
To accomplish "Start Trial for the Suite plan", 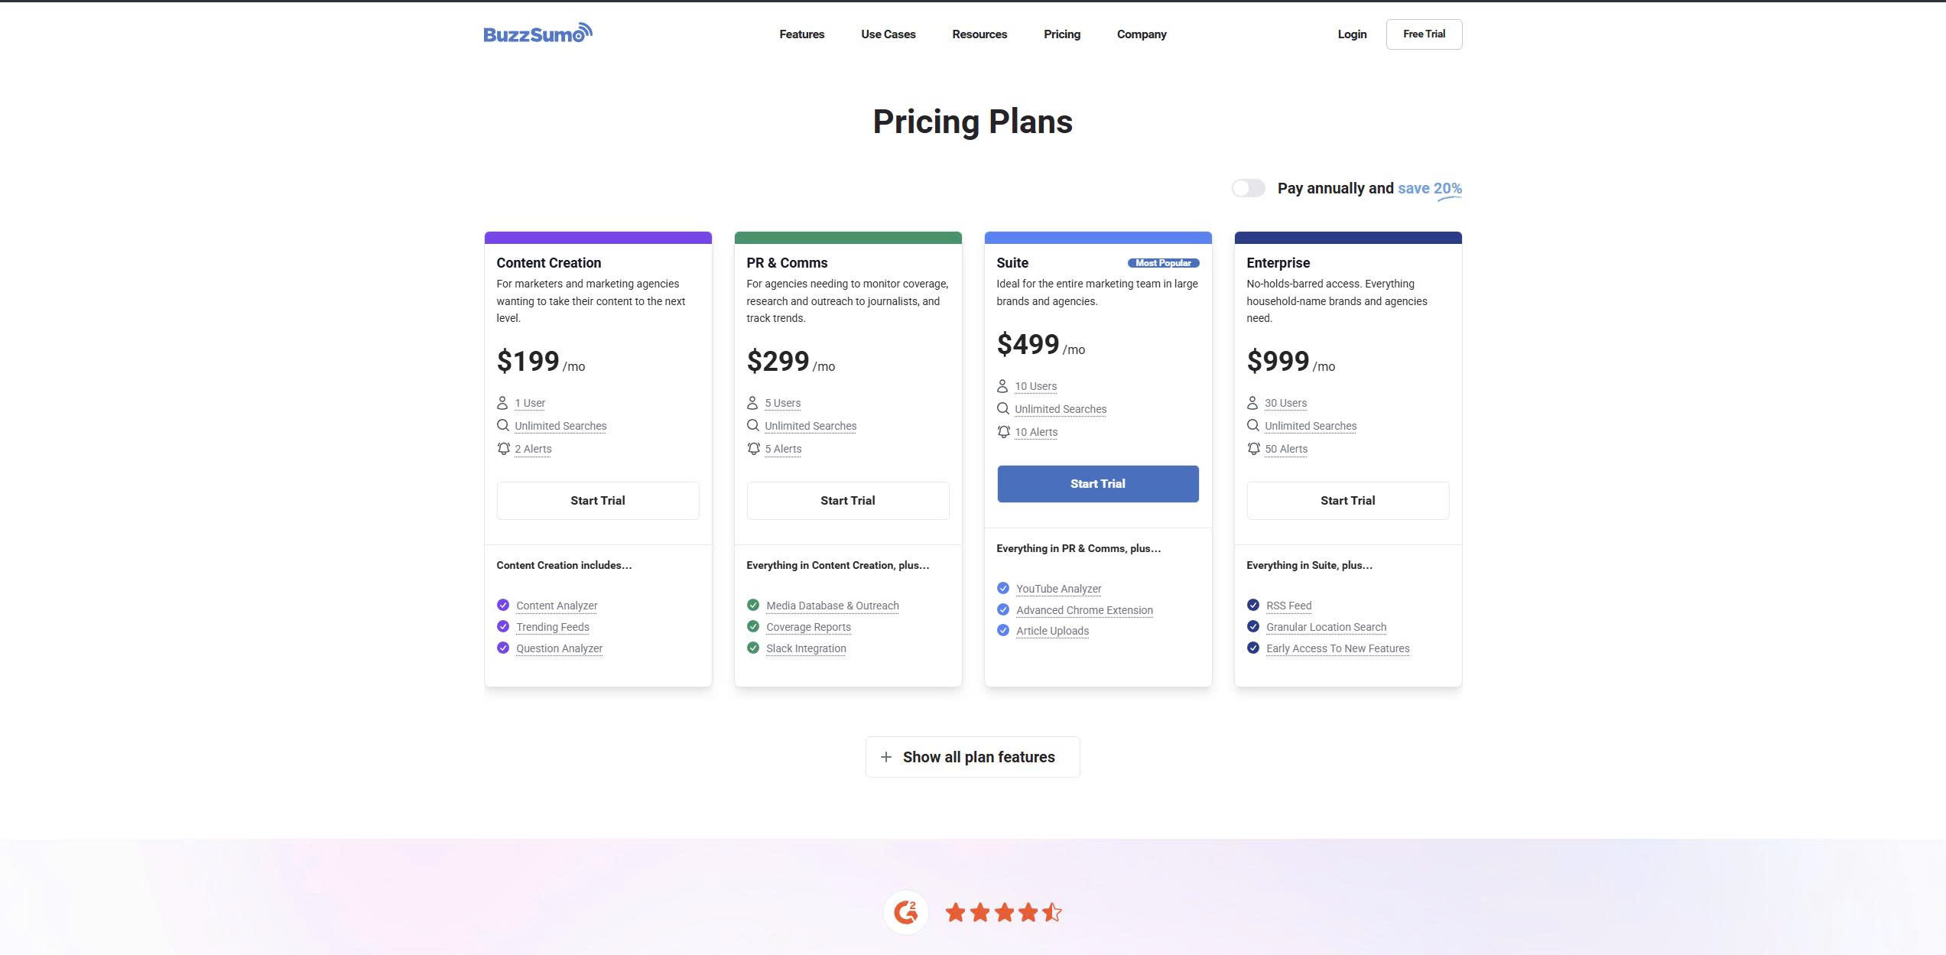I will tap(1098, 484).
